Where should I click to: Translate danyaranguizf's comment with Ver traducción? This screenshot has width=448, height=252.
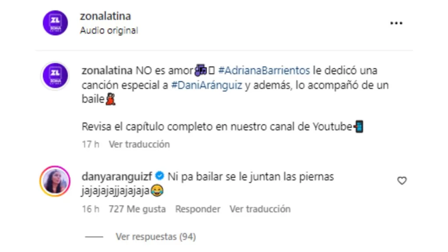point(260,209)
